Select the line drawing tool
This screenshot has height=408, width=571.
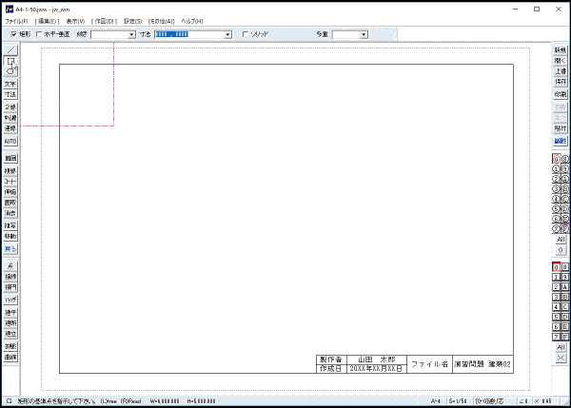click(10, 49)
